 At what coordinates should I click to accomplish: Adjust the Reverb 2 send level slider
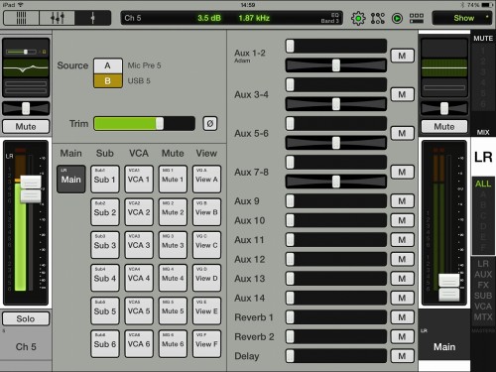click(336, 336)
